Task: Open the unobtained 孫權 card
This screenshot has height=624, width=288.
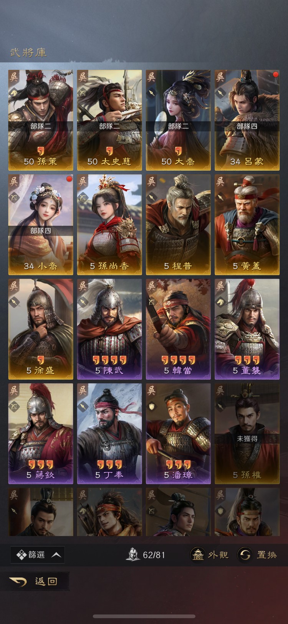Action: 247,434
